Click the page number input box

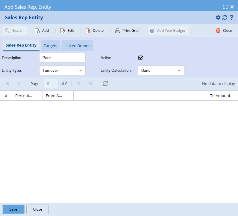click(x=51, y=84)
